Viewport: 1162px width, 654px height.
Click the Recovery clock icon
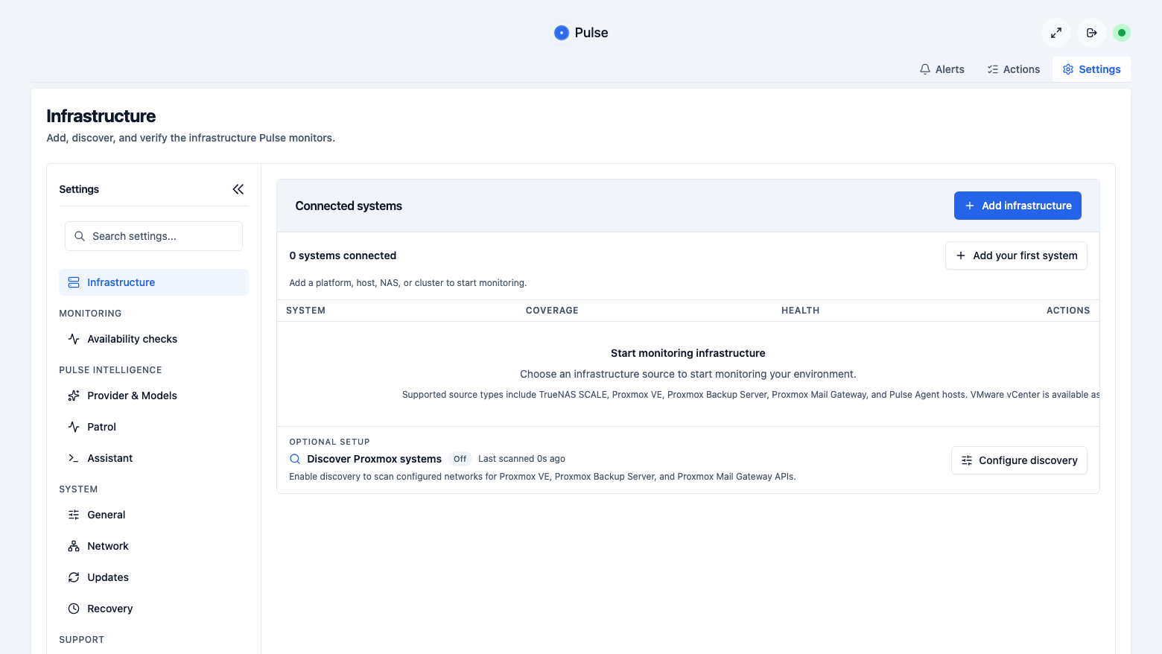pyautogui.click(x=74, y=609)
